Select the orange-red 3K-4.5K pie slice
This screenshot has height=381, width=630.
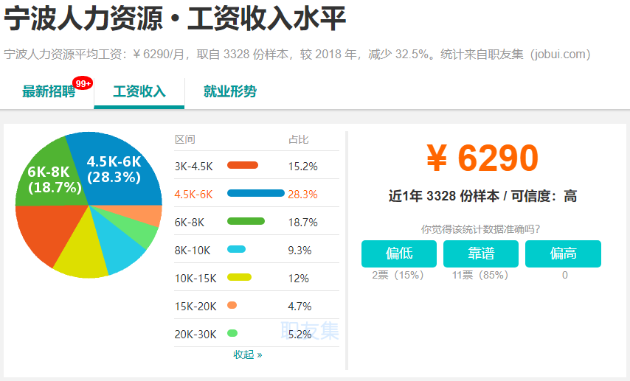pyautogui.click(x=44, y=231)
